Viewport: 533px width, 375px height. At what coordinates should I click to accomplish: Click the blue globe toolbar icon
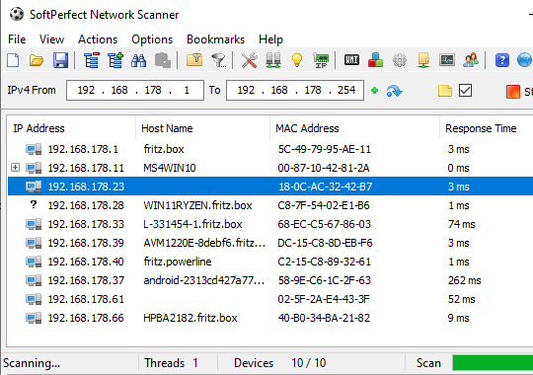[x=524, y=60]
